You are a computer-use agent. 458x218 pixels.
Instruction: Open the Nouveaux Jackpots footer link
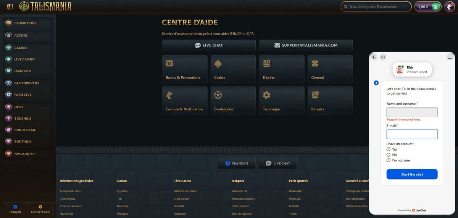pos(243,199)
